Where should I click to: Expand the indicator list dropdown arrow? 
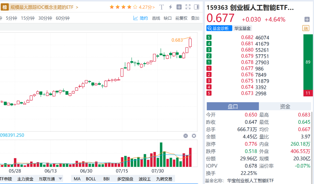pyautogui.click(x=60, y=179)
